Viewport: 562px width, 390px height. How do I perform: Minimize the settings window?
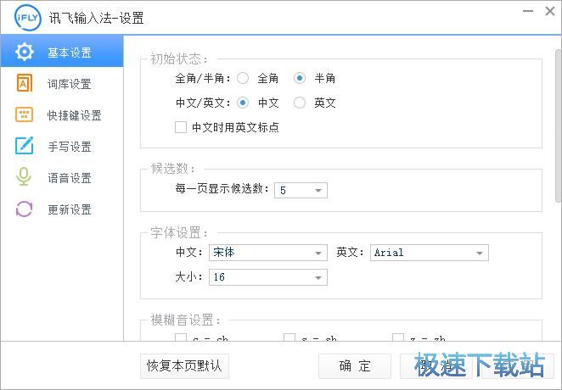[528, 12]
